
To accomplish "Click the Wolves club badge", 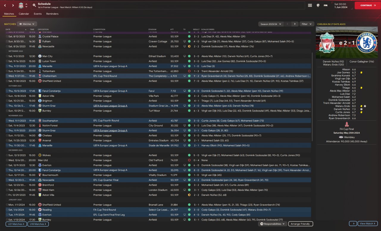I will tap(40, 155).
